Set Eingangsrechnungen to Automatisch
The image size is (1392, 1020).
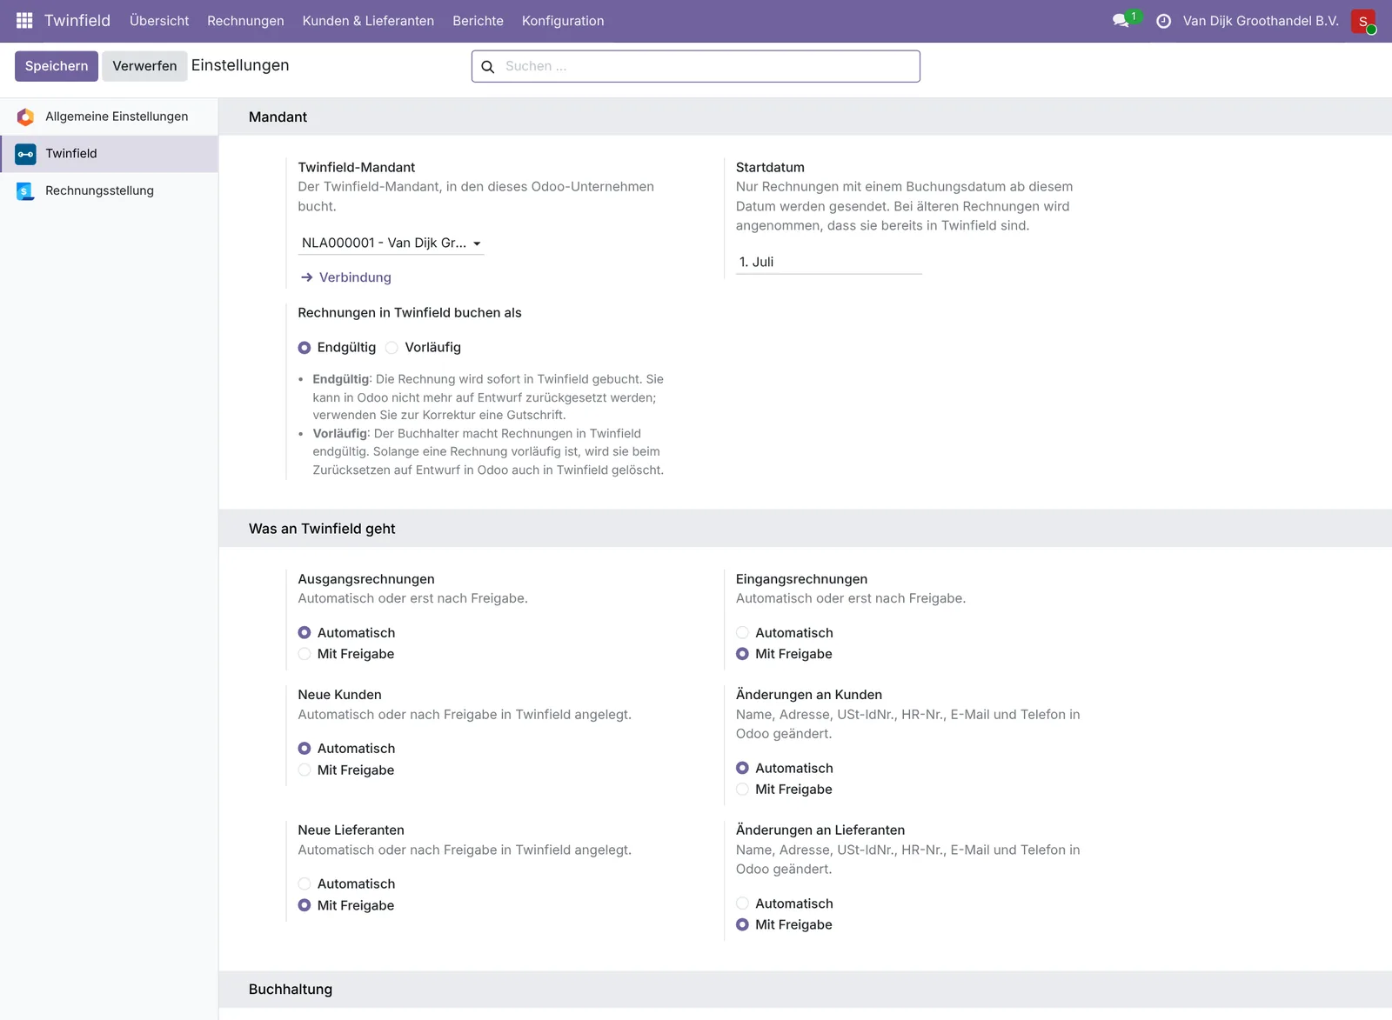click(x=742, y=633)
